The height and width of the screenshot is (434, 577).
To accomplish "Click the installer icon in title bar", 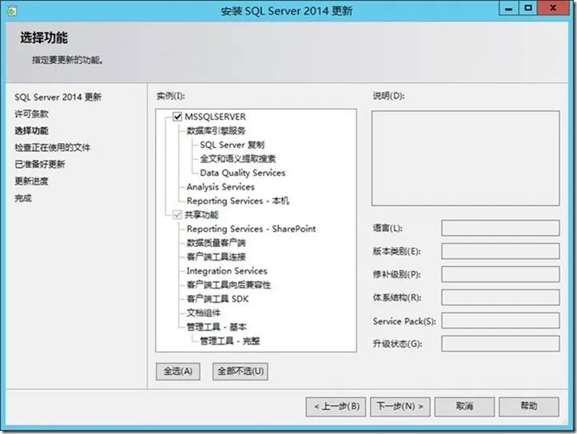I will tap(11, 10).
